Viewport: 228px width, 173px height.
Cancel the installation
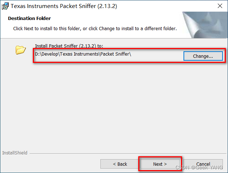203,164
